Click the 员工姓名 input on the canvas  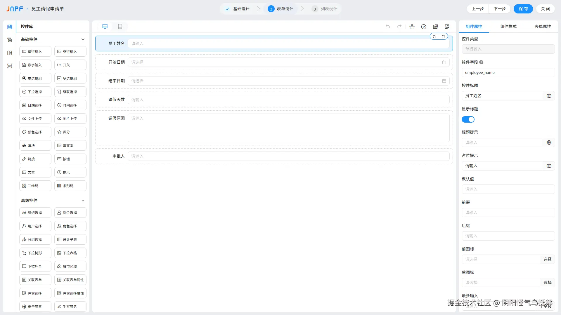289,43
